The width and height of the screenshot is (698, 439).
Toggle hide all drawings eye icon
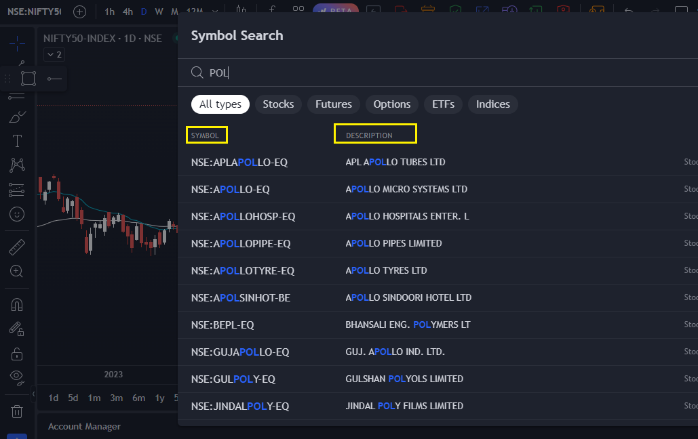tap(17, 377)
